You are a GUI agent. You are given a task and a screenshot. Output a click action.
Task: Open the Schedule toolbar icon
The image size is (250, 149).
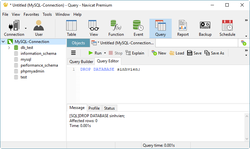pyautogui.click(x=227, y=28)
